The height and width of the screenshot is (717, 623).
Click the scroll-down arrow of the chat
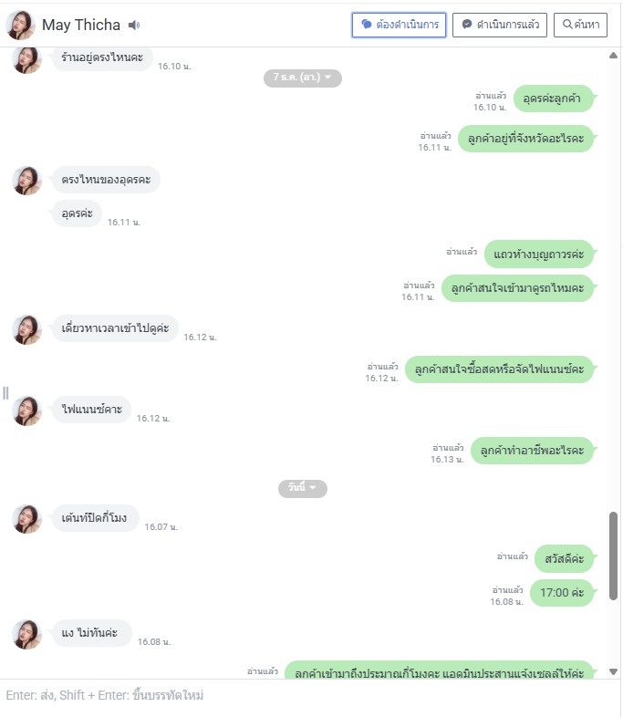613,671
